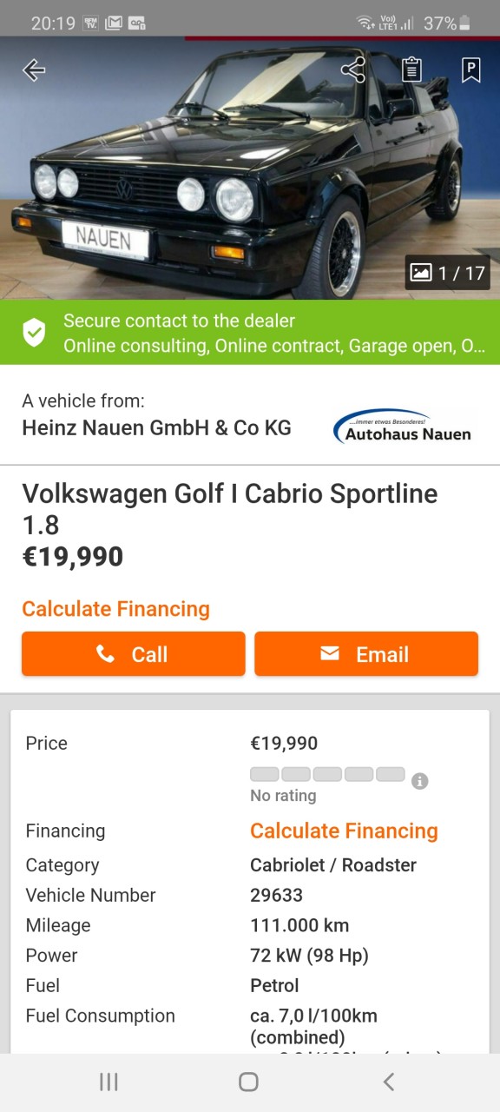Show price rating info icon
This screenshot has width=500, height=1112.
click(x=420, y=781)
